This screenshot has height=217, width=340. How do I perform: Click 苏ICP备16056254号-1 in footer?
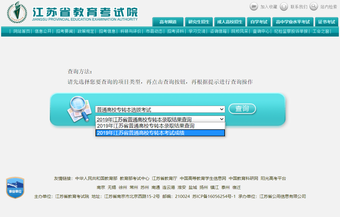pos(214,196)
